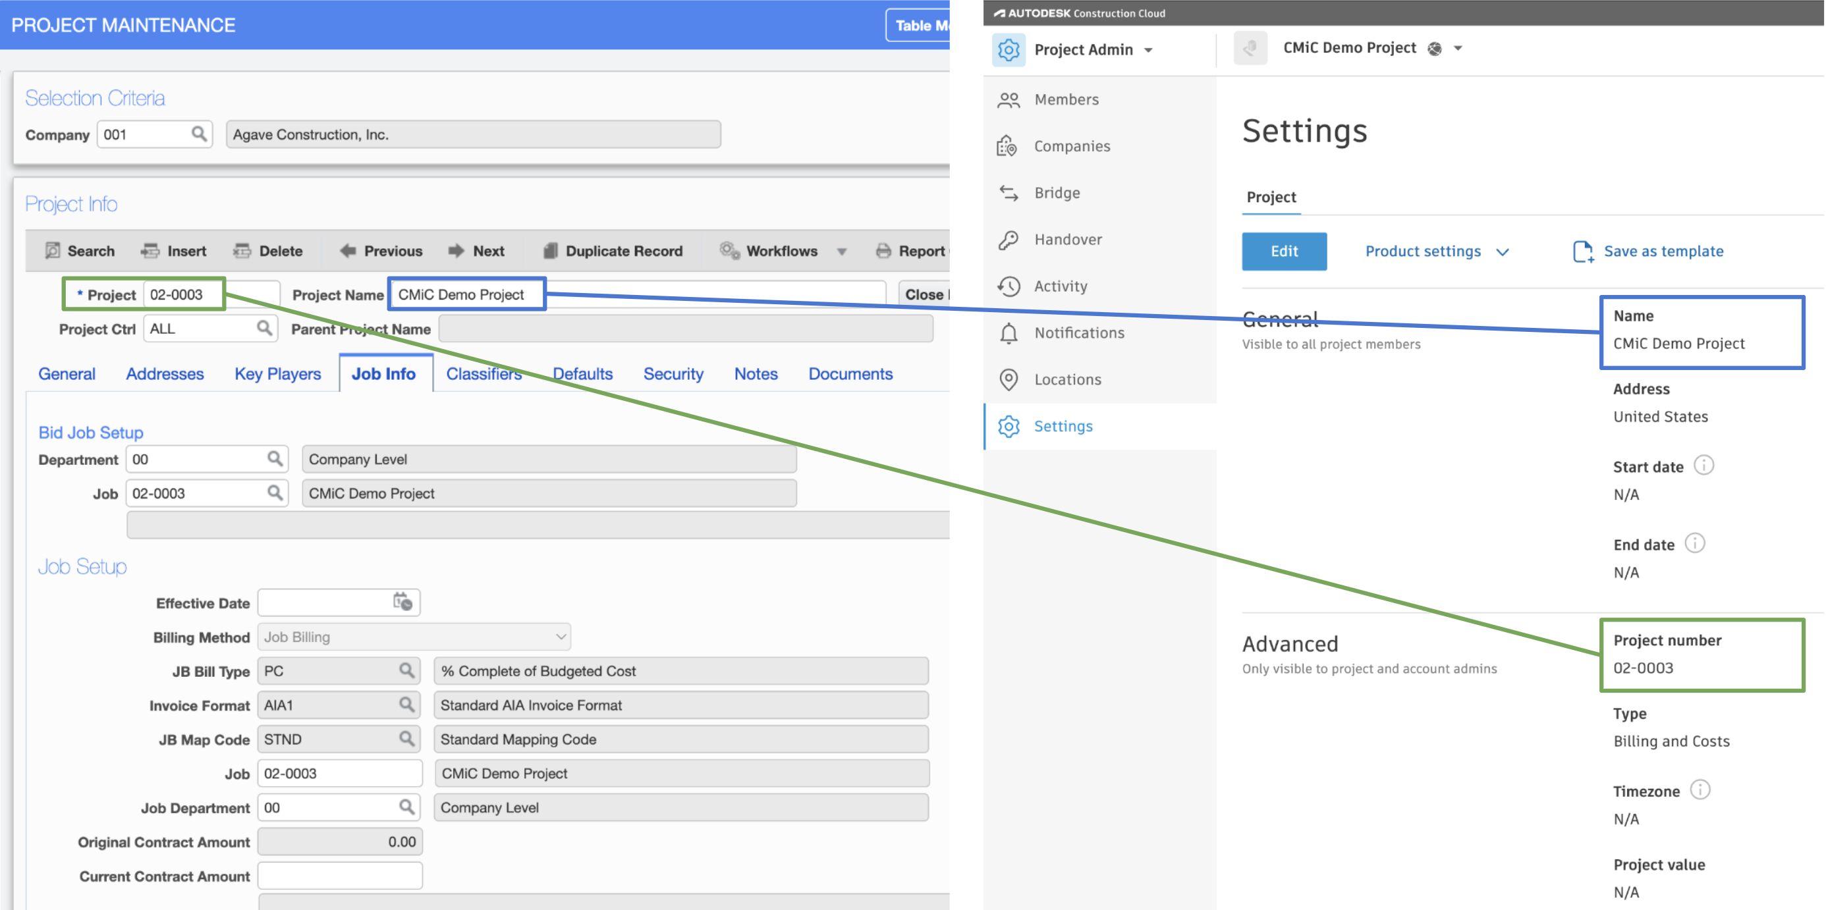This screenshot has width=1826, height=910.
Task: Open the Documents tab
Action: [850, 373]
